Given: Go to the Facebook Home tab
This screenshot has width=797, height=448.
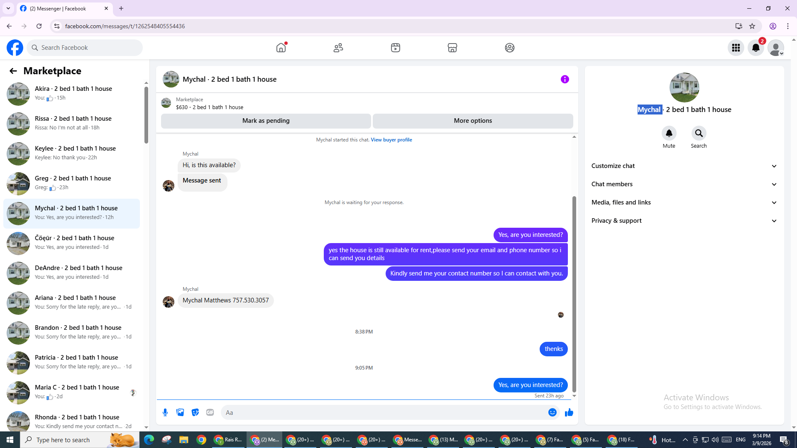Looking at the screenshot, I should click(281, 48).
